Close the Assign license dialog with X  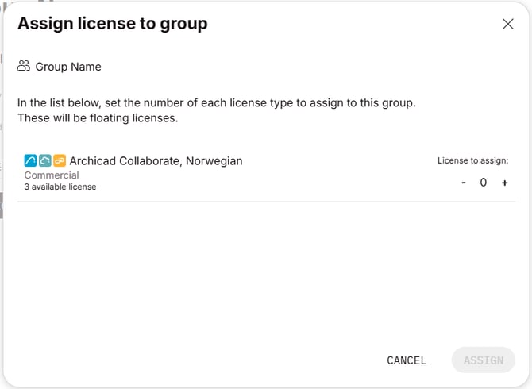coord(508,24)
